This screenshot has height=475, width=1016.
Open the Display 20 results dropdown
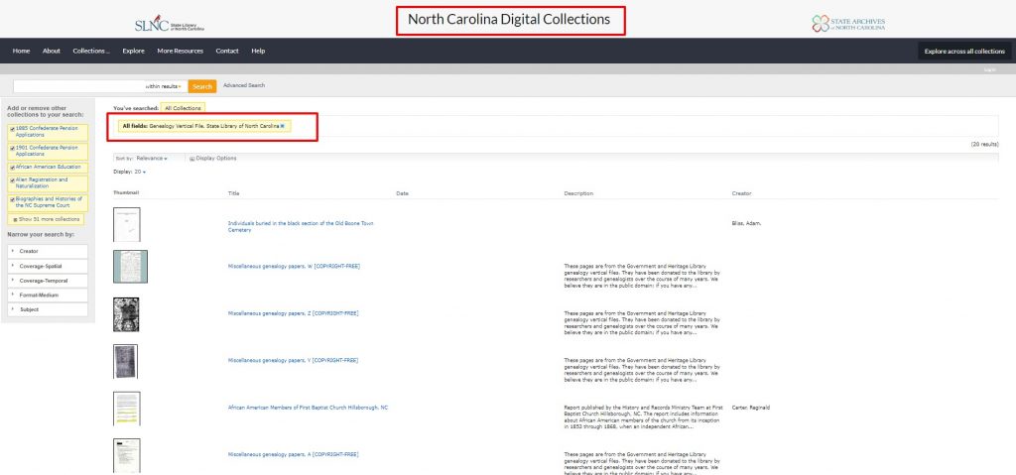click(x=140, y=172)
